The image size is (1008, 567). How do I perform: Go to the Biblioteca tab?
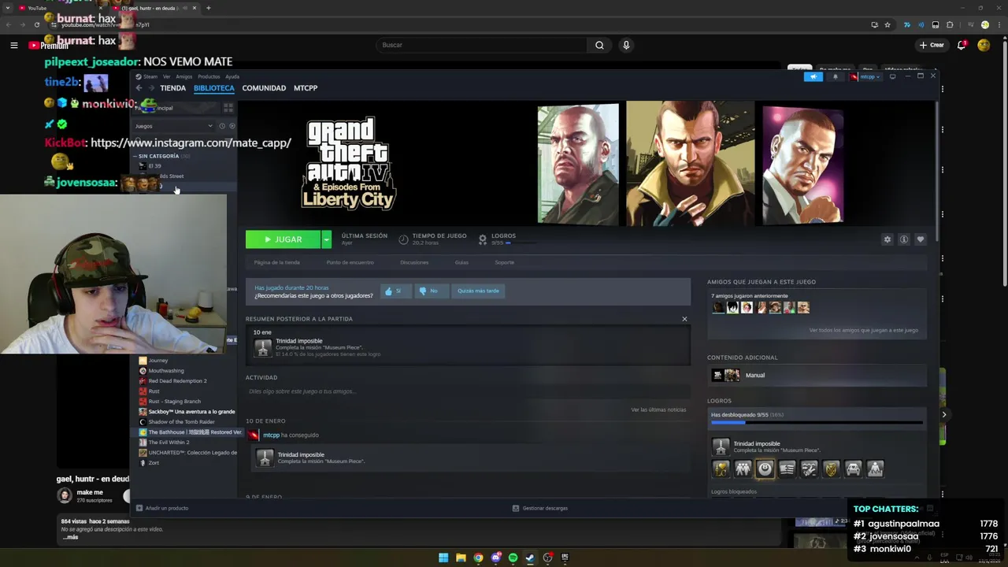coord(214,88)
